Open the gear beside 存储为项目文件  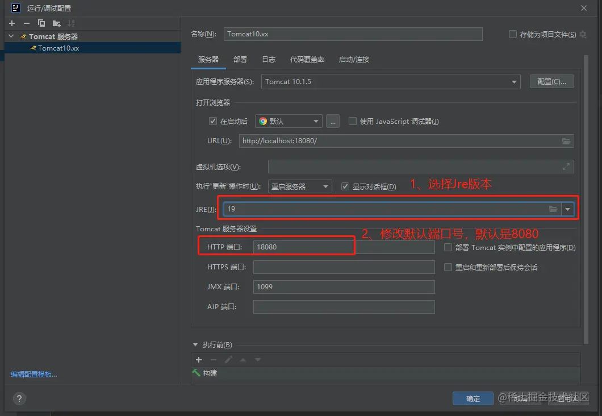point(583,34)
